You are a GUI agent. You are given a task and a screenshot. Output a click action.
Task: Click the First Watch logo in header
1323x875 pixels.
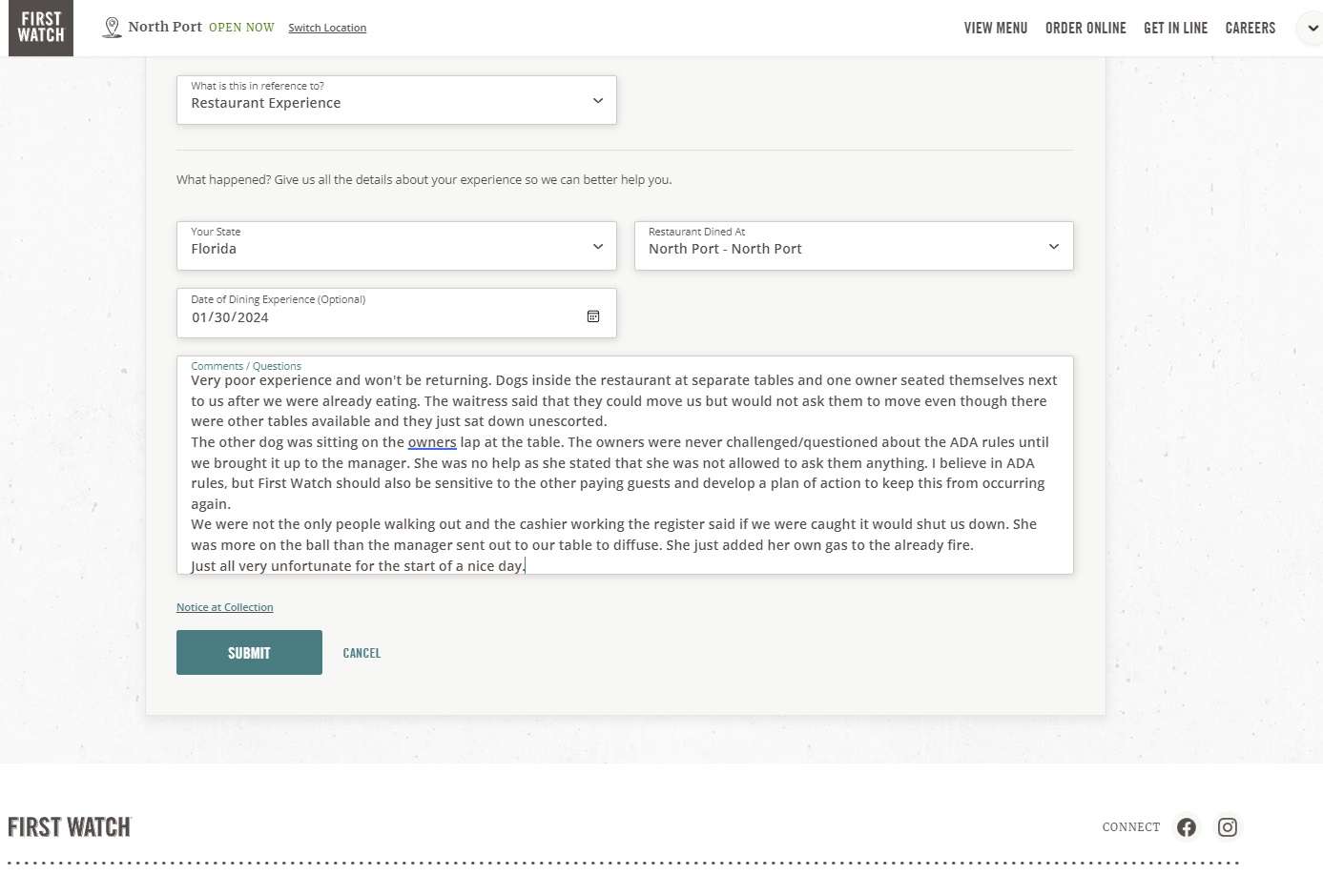(41, 28)
